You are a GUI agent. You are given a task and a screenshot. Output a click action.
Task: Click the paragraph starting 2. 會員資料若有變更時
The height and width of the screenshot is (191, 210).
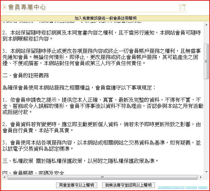pos(102,127)
